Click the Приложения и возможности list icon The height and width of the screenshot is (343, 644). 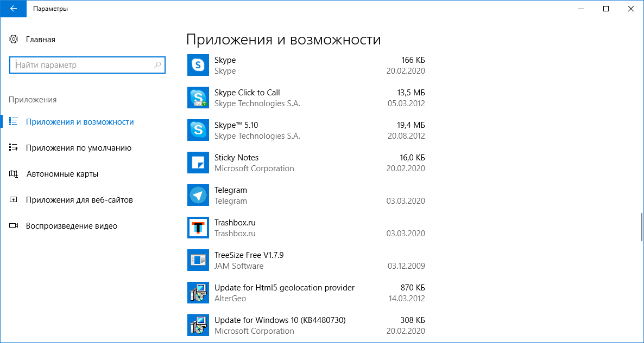click(x=13, y=122)
